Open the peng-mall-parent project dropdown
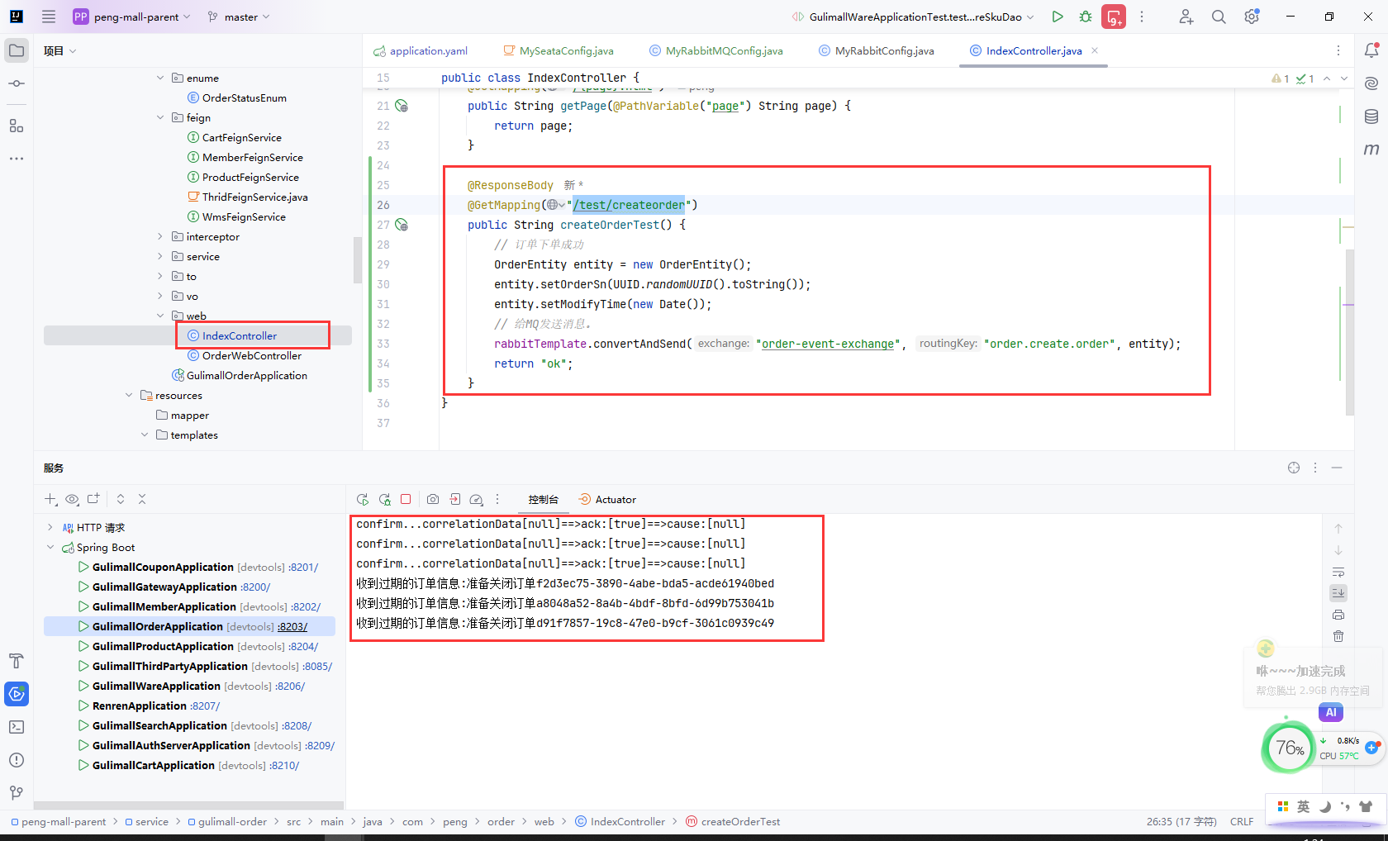Screen dimensions: 1388x841 click(x=132, y=17)
